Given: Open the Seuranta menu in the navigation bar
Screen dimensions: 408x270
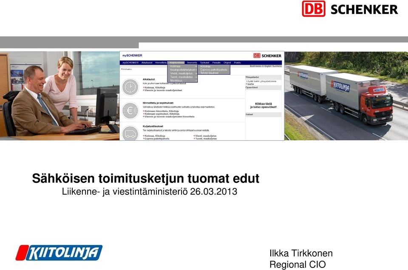Looking at the screenshot, I should coord(192,63).
